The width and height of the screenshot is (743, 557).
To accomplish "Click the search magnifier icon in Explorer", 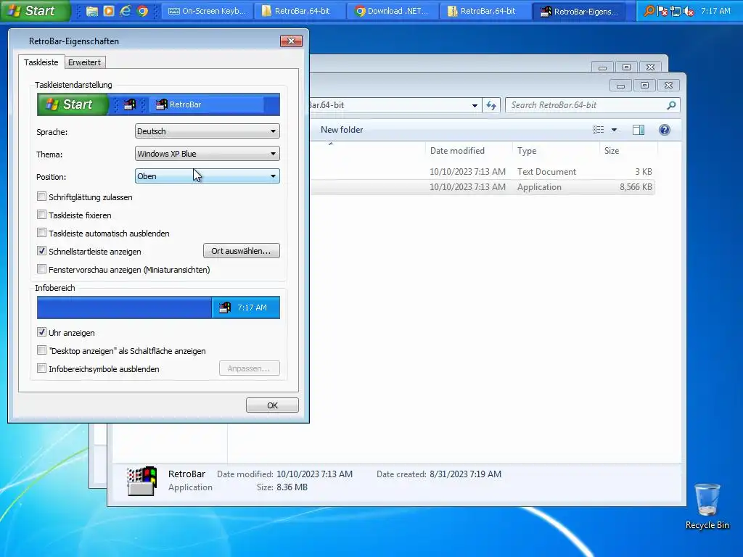I will (671, 105).
